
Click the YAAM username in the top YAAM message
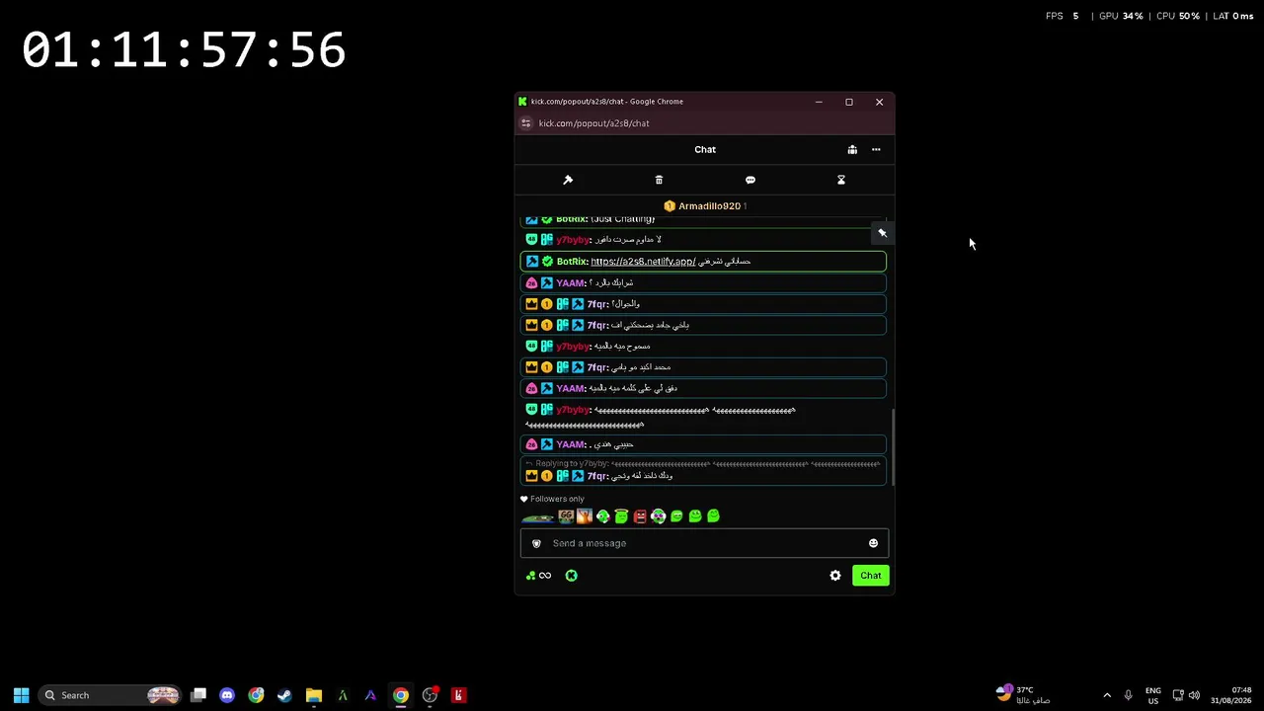coord(571,283)
